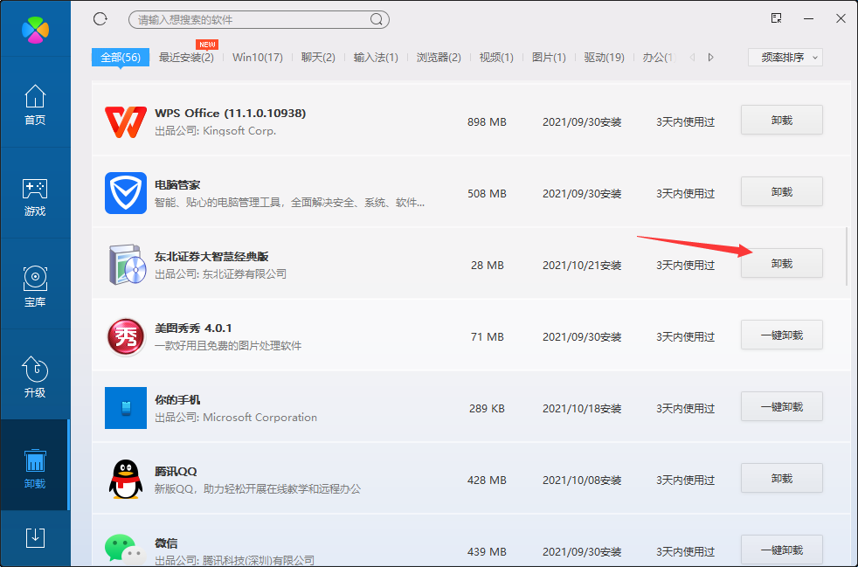Switch to 浏览器(2) tab
The width and height of the screenshot is (858, 567).
point(439,58)
